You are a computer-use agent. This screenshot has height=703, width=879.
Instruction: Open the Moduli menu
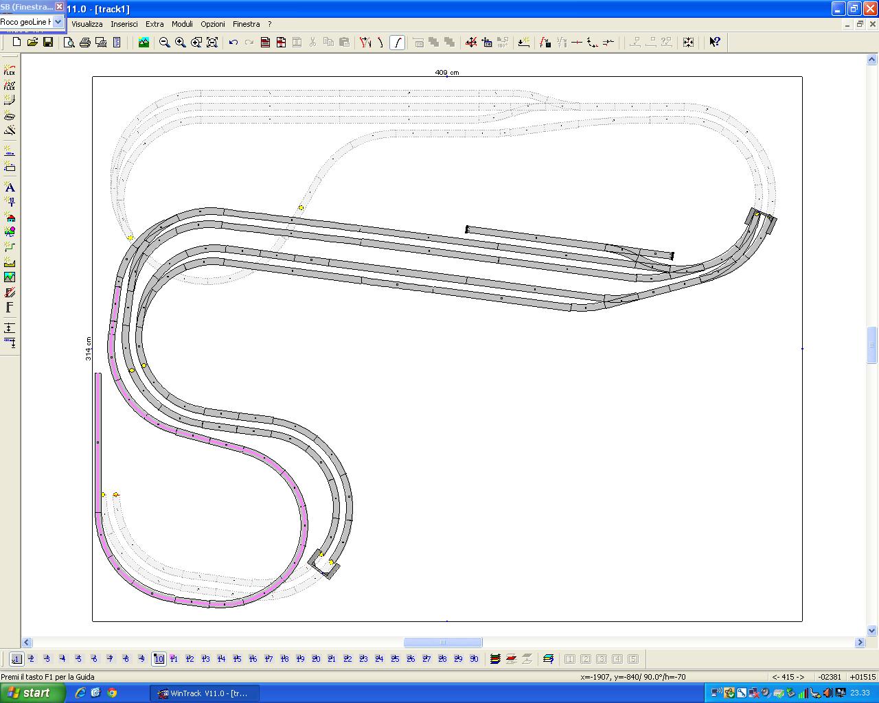coord(182,24)
